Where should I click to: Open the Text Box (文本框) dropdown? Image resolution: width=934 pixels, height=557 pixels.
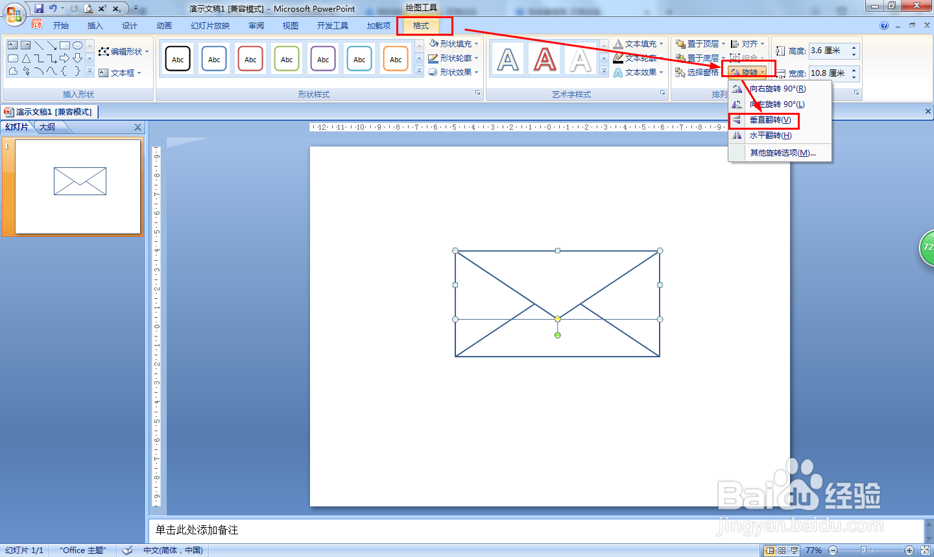(120, 73)
